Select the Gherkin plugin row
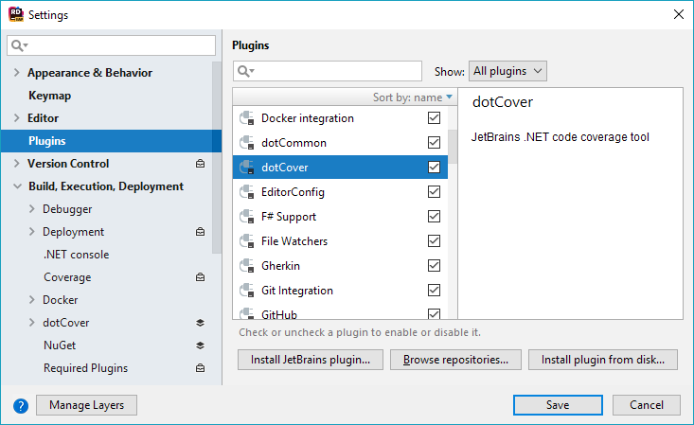 (x=340, y=266)
